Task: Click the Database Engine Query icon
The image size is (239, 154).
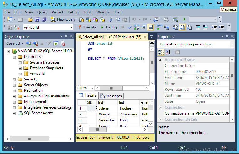Action: click(x=81, y=19)
